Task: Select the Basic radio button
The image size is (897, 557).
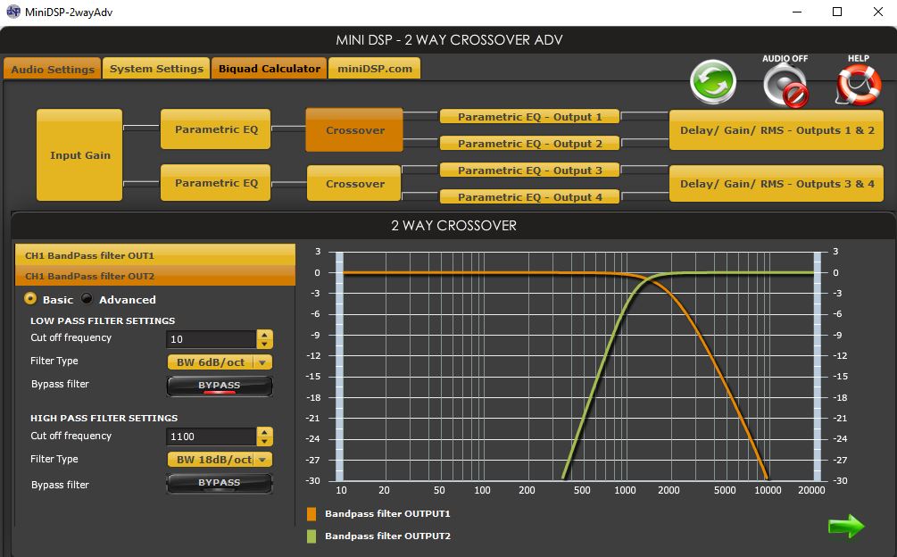Action: pos(30,298)
